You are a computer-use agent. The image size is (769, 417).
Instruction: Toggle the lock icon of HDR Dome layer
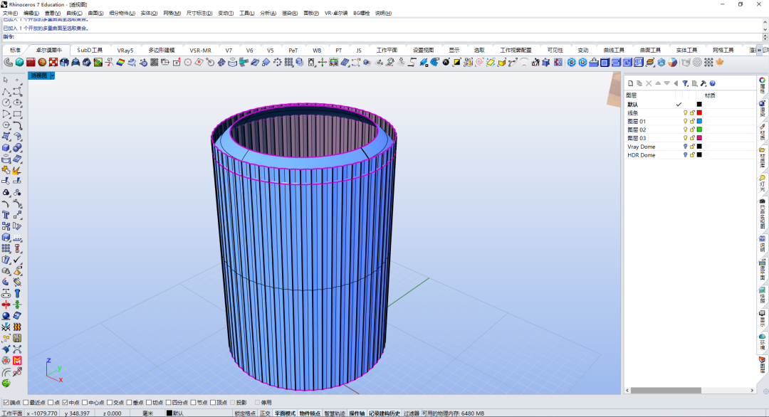692,155
